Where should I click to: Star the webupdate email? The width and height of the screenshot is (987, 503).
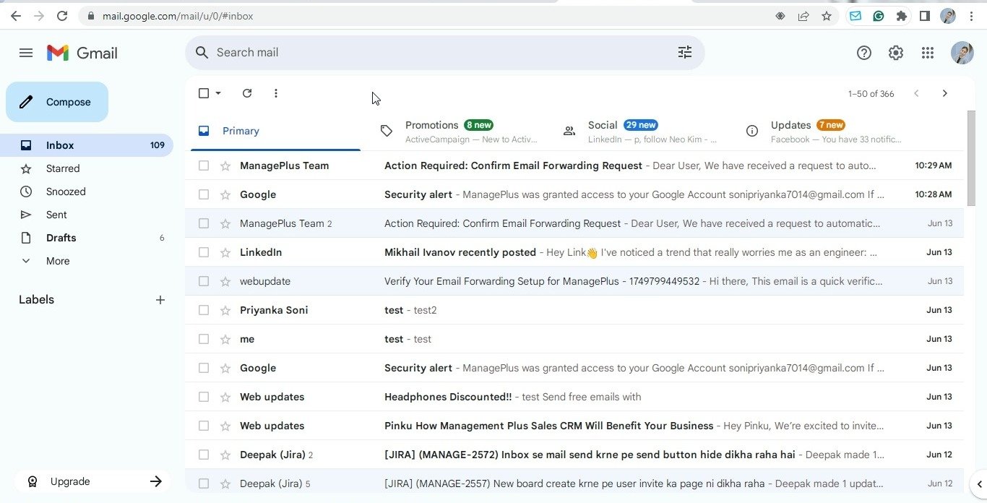(225, 281)
